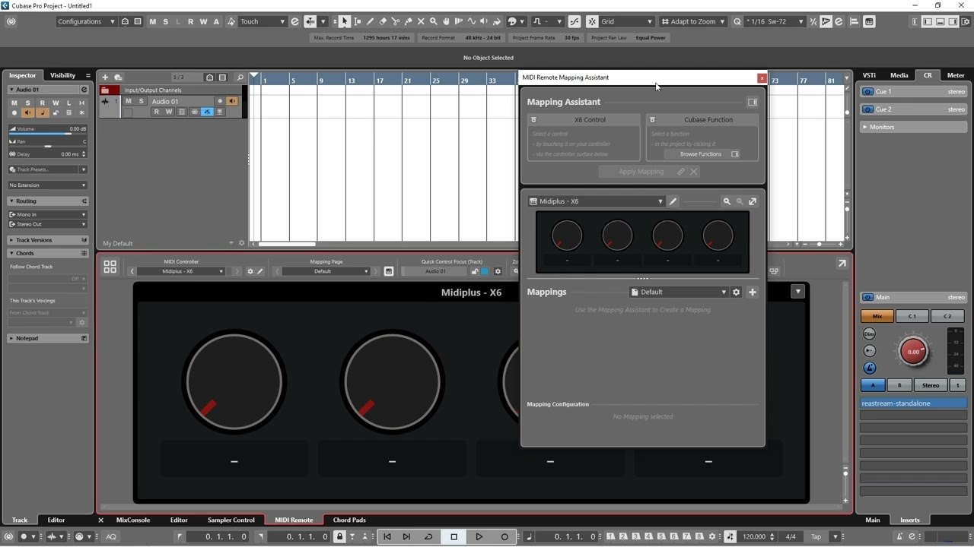
Task: Open quantize preset 1/16 Sw-72 dropdown
Action: pyautogui.click(x=775, y=21)
